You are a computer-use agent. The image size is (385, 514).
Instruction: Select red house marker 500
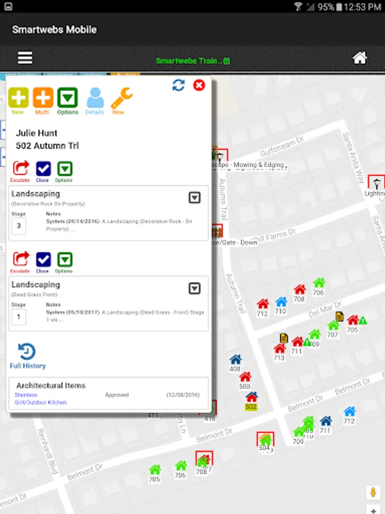click(x=245, y=377)
